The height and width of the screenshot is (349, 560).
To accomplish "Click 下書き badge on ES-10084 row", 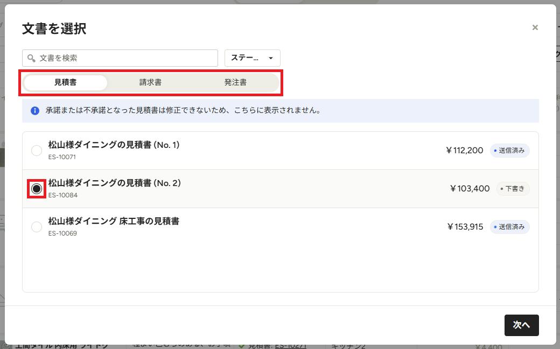I will click(513, 189).
